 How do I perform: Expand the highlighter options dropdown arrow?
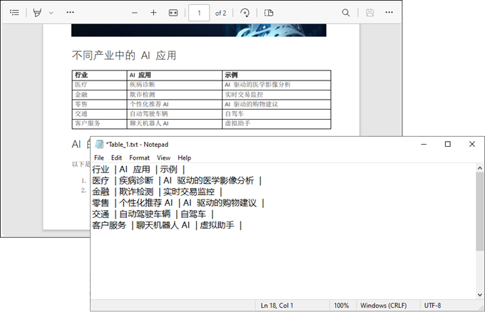pyautogui.click(x=51, y=13)
